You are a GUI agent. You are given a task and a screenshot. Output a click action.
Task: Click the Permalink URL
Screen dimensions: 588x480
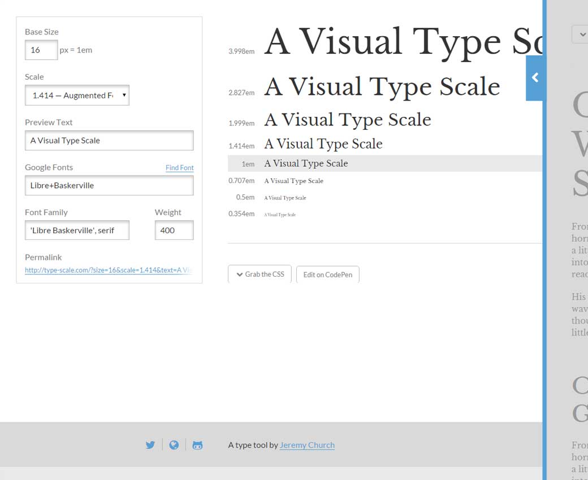point(109,270)
